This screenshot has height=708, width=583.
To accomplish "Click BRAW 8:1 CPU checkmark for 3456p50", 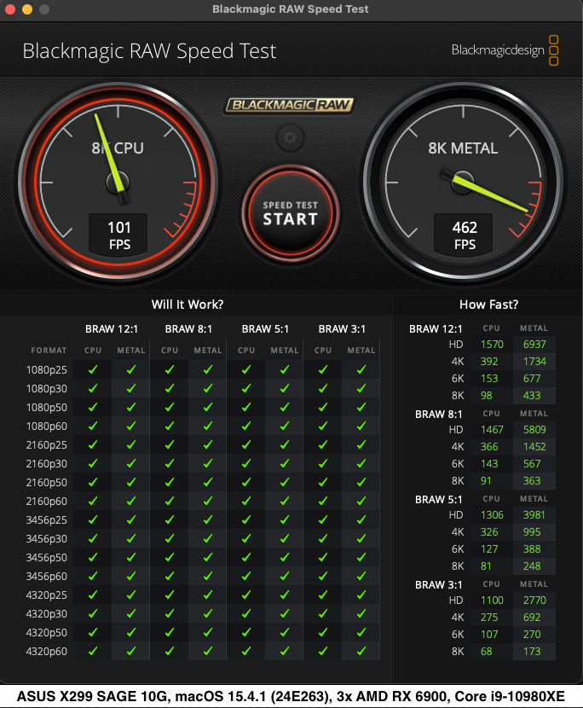I will pyautogui.click(x=170, y=558).
